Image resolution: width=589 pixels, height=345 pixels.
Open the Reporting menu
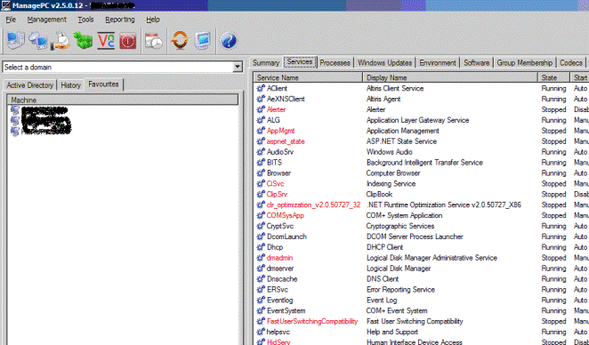click(120, 20)
